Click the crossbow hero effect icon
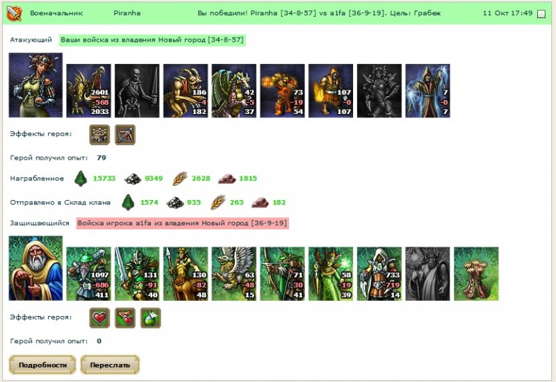This screenshot has width=556, height=382. (x=125, y=135)
